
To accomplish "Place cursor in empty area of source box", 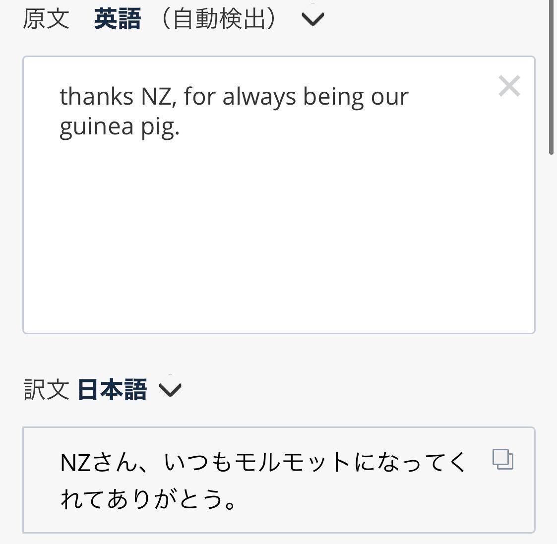I will click(279, 235).
